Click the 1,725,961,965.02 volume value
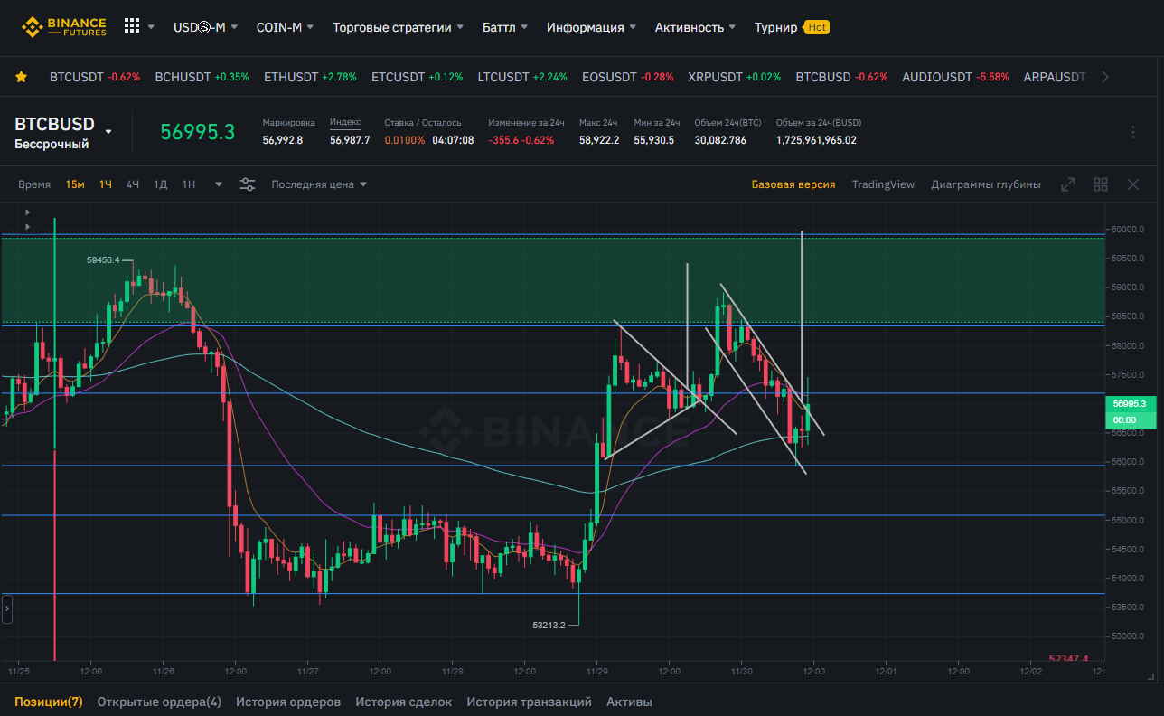 click(x=816, y=140)
